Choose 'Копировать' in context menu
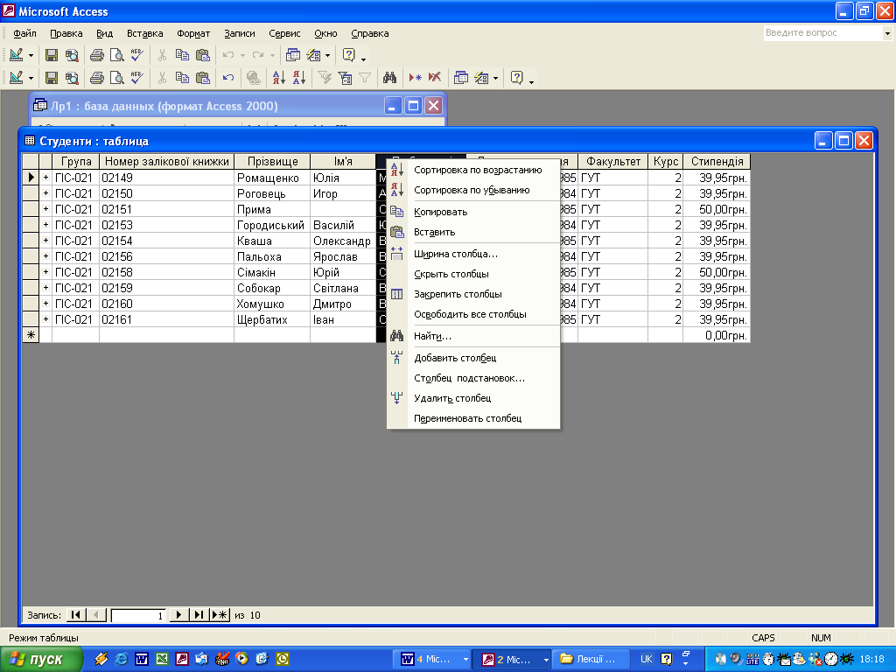Viewport: 896px width, 672px height. pos(473,212)
